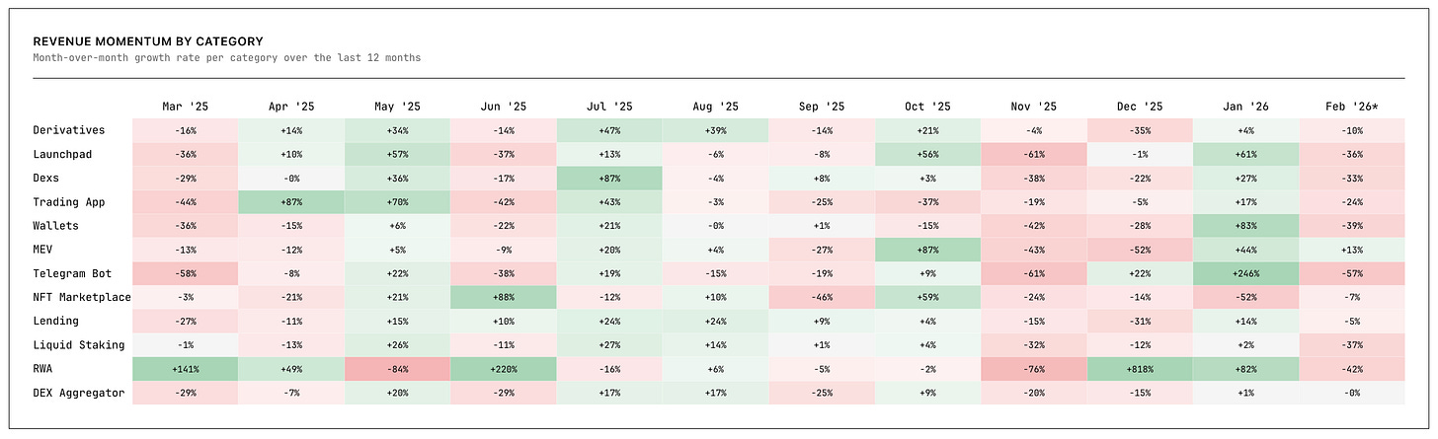The width and height of the screenshot is (1438, 439).
Task: Click the Liquid Staking row label
Action: (79, 344)
